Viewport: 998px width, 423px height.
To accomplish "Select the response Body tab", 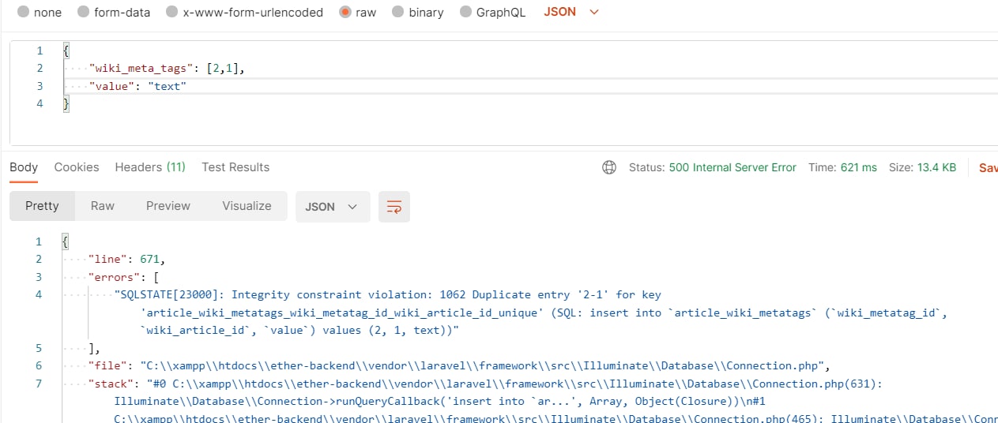I will [24, 167].
